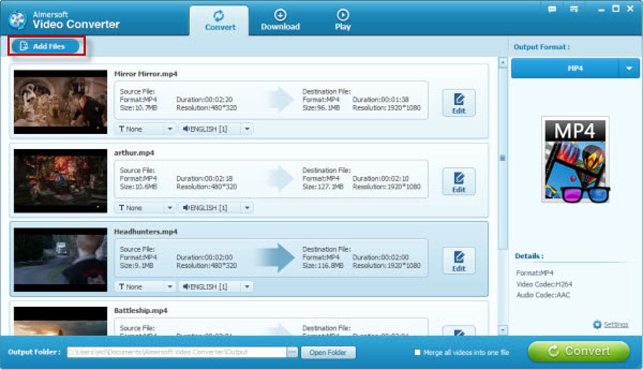Click the file list scrollbar thumb
The image size is (643, 370).
[x=503, y=158]
